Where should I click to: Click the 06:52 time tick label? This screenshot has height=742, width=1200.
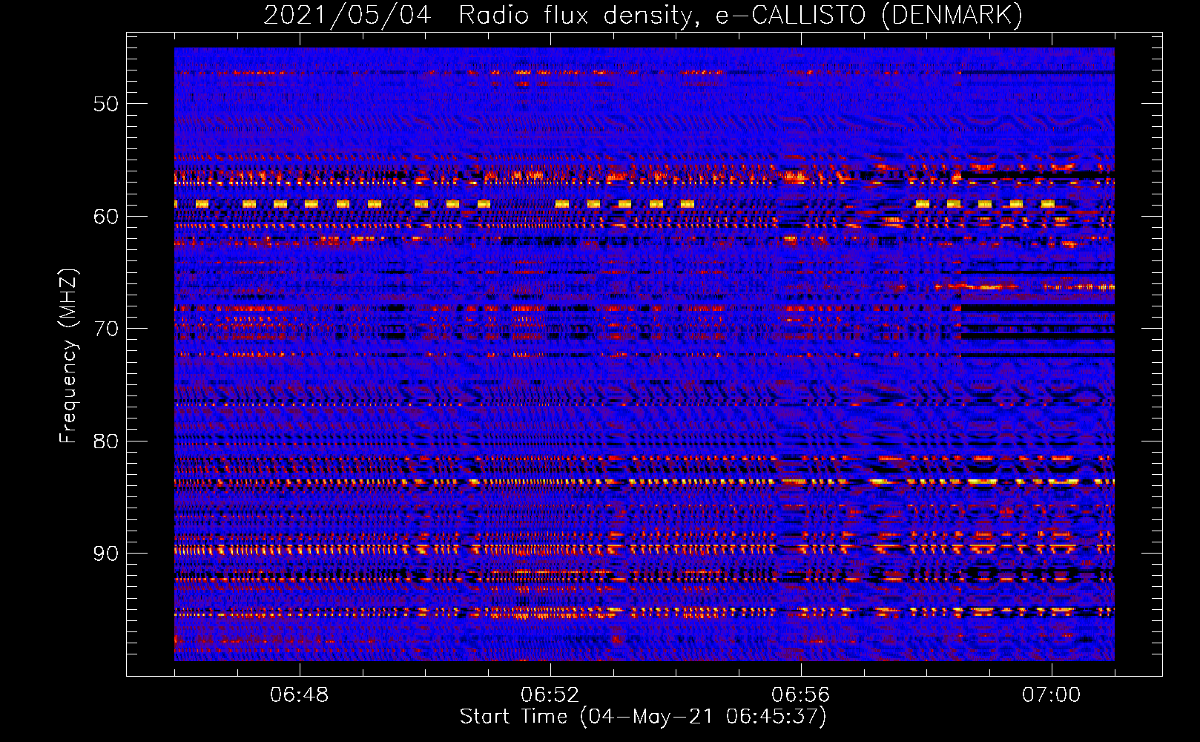550,695
